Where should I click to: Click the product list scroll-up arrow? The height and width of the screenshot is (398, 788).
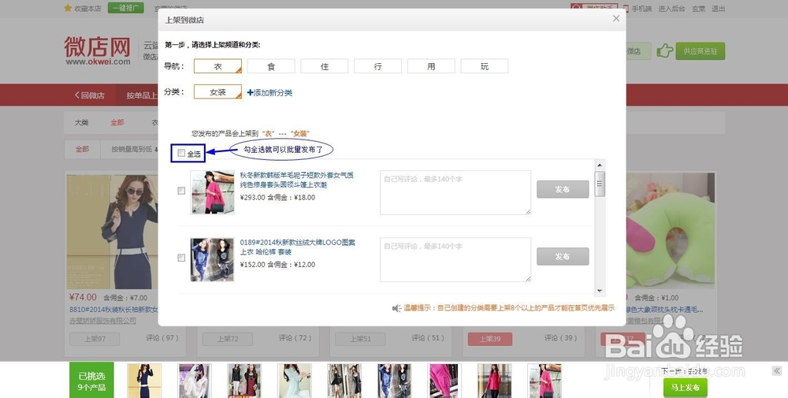click(x=600, y=165)
